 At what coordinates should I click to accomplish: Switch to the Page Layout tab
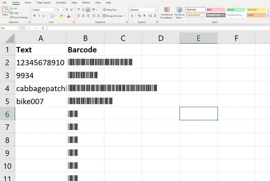tap(44, 3)
